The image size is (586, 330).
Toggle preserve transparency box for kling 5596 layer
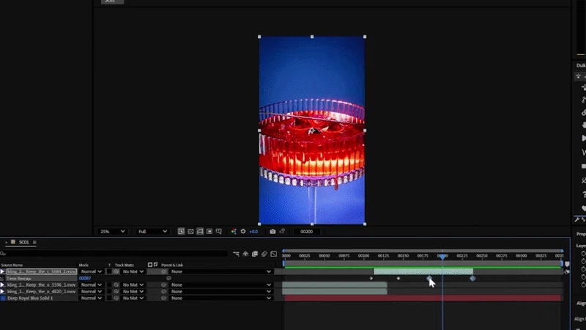[109, 285]
